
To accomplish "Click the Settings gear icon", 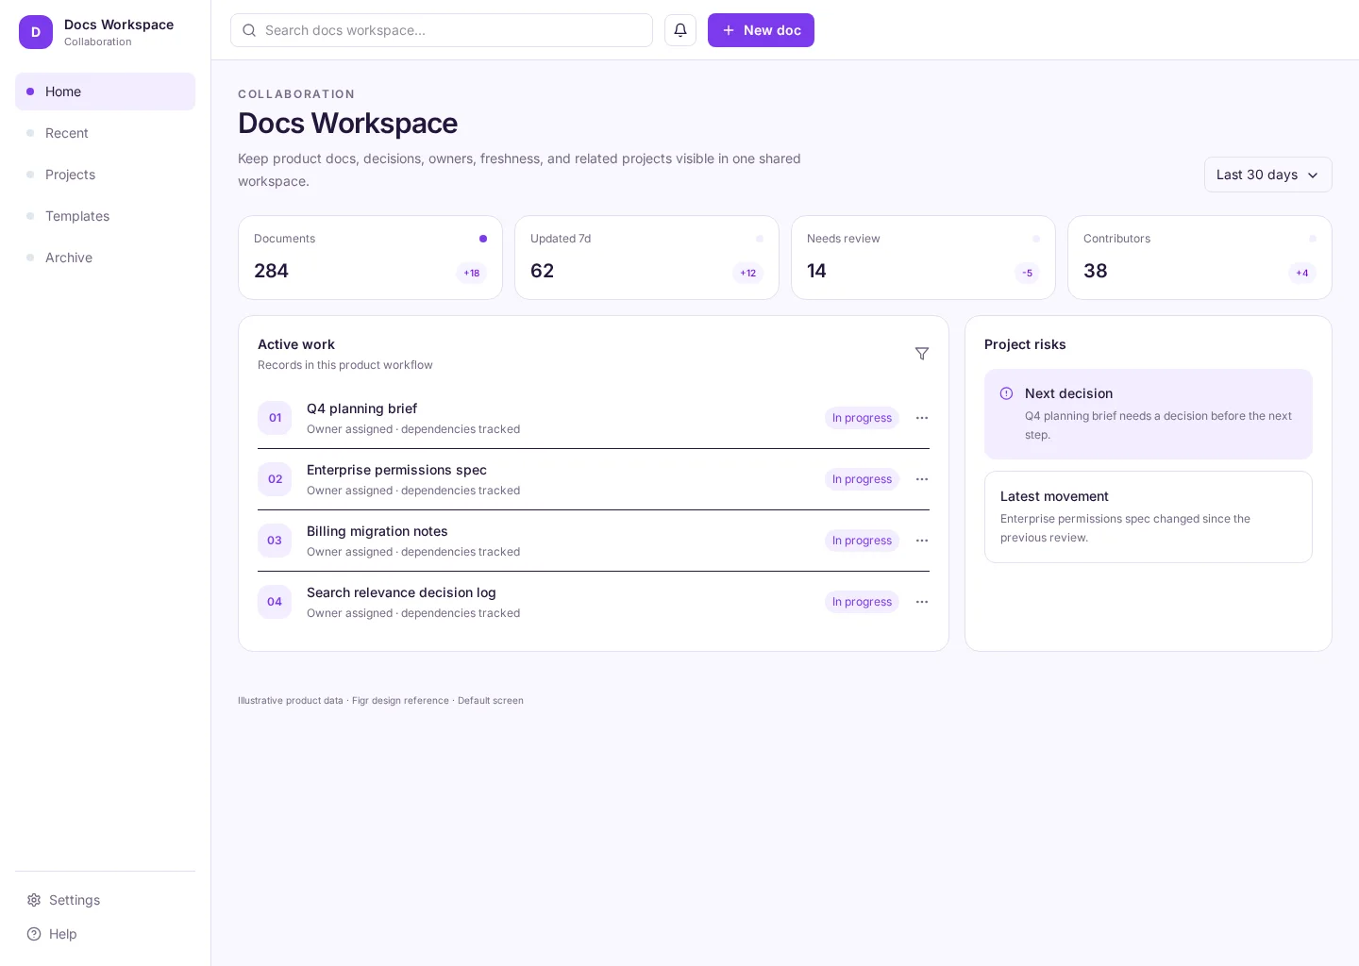I will point(34,900).
